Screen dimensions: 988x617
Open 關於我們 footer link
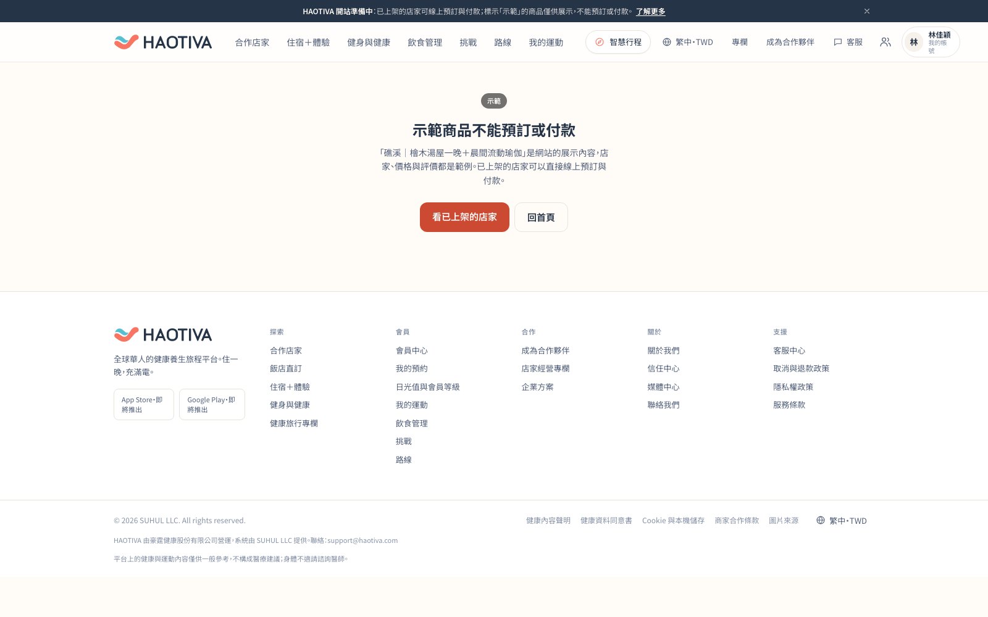(x=663, y=350)
